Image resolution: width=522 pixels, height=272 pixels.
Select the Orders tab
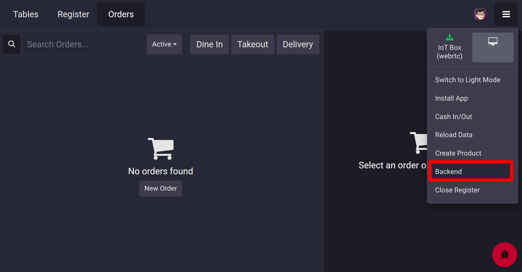[x=121, y=14]
